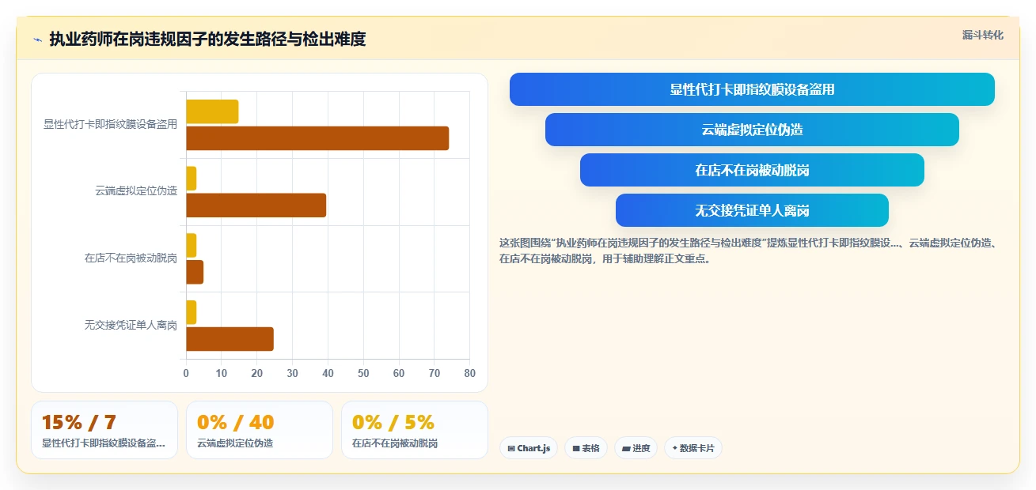Click the chart axis label 显性代打卡即指纹膜设备盗用
This screenshot has height=490, width=1036.
click(110, 124)
